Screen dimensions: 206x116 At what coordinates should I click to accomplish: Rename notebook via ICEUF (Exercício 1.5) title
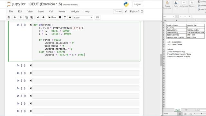click(45, 4)
